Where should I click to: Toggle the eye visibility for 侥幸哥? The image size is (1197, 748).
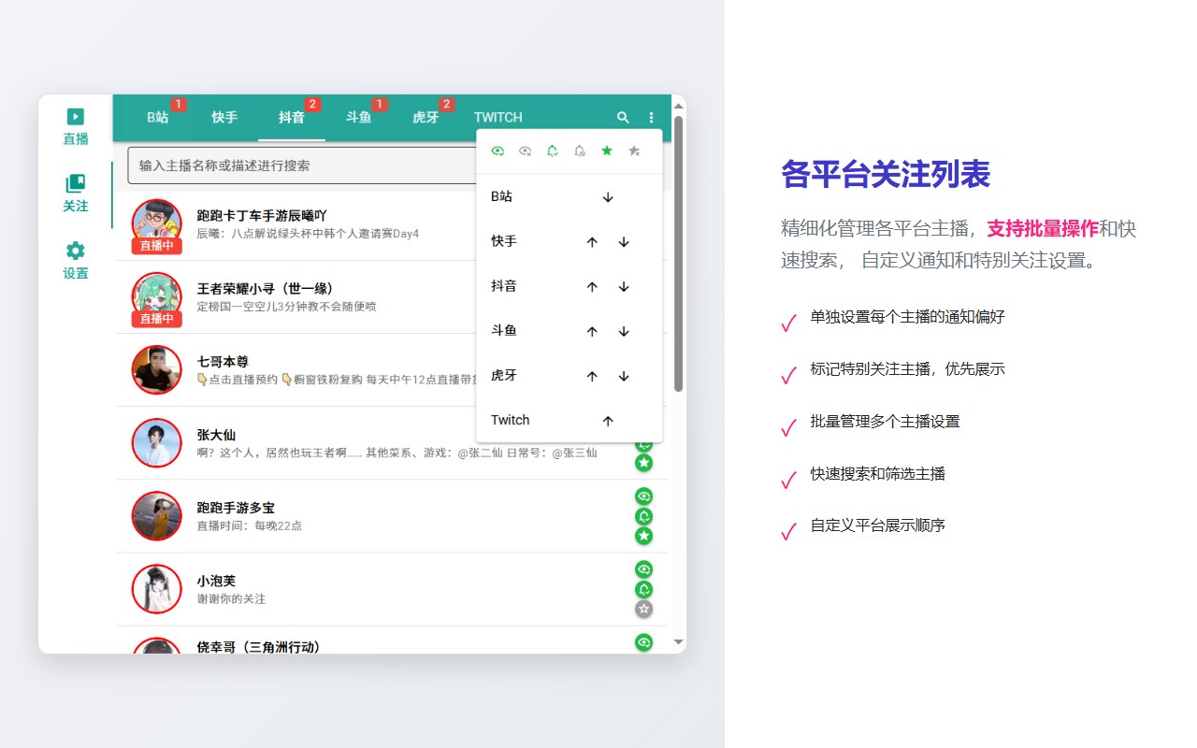tap(643, 642)
